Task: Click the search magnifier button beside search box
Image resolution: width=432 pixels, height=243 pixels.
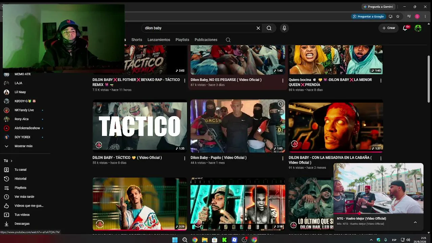Action: 269,28
